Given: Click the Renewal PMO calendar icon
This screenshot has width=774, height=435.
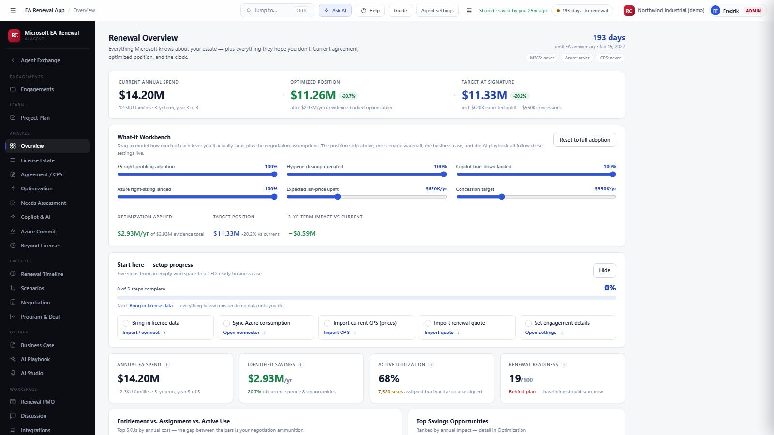Looking at the screenshot, I should 13,402.
